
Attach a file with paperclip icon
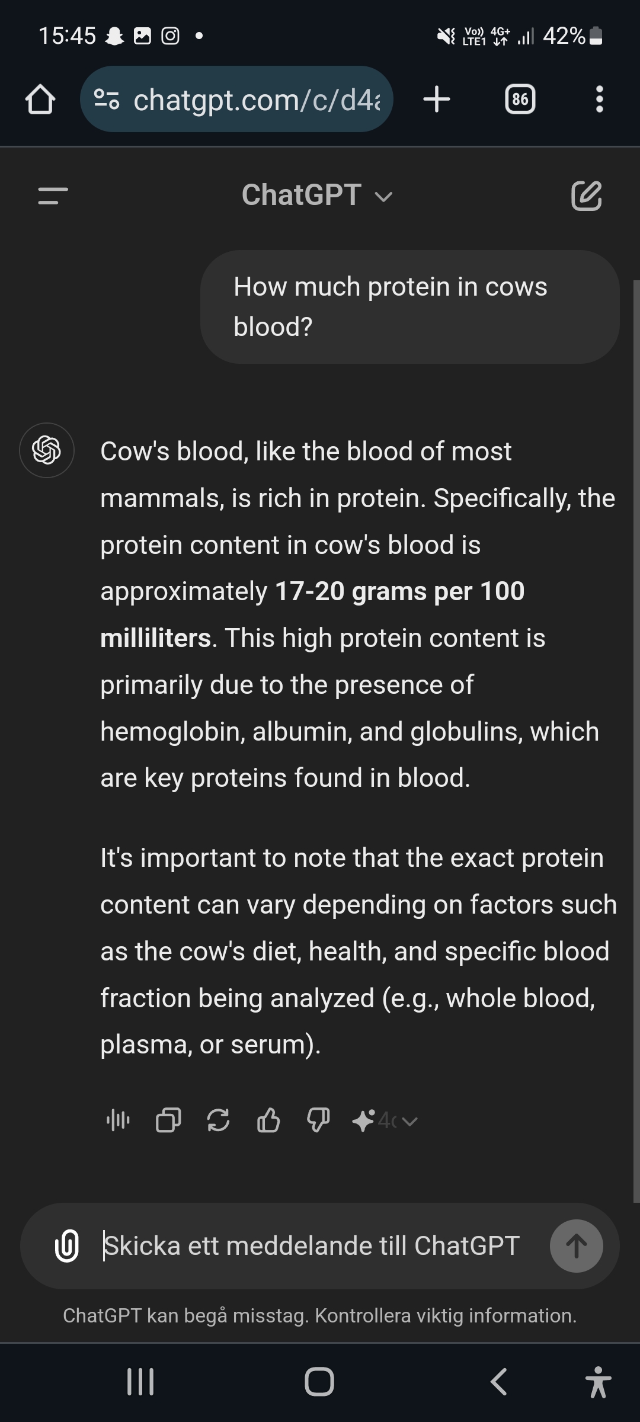pos(67,1245)
